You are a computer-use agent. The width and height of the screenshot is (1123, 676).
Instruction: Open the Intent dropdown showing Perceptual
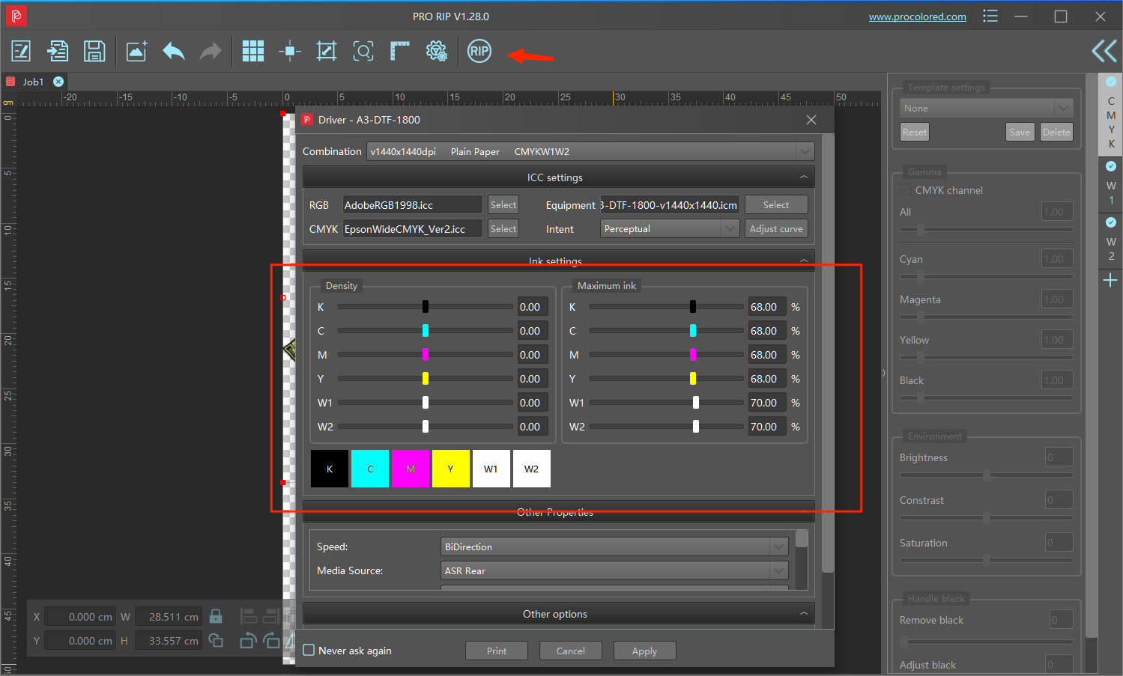(x=732, y=228)
